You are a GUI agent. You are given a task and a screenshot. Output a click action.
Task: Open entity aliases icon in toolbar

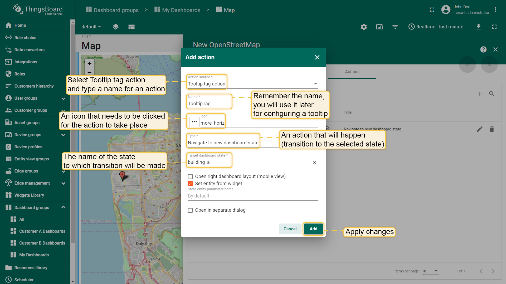[x=379, y=27]
